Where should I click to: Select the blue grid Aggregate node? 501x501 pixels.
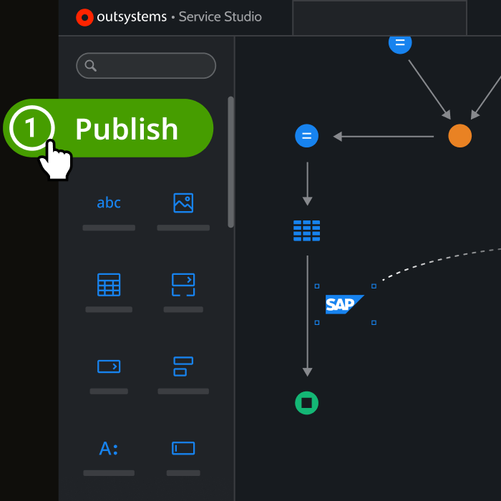click(307, 230)
